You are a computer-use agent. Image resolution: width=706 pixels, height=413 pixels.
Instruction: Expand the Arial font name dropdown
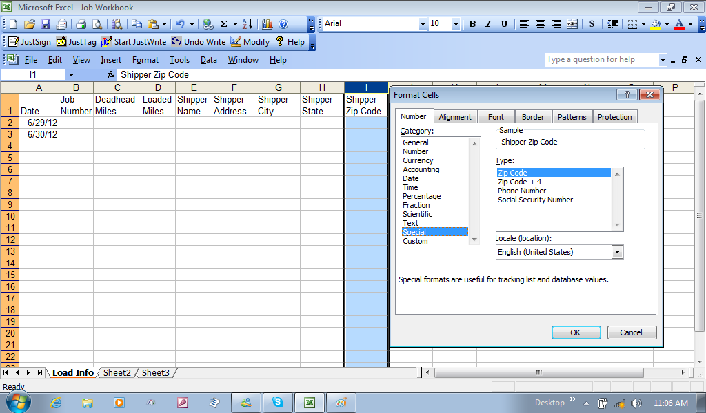pos(423,24)
